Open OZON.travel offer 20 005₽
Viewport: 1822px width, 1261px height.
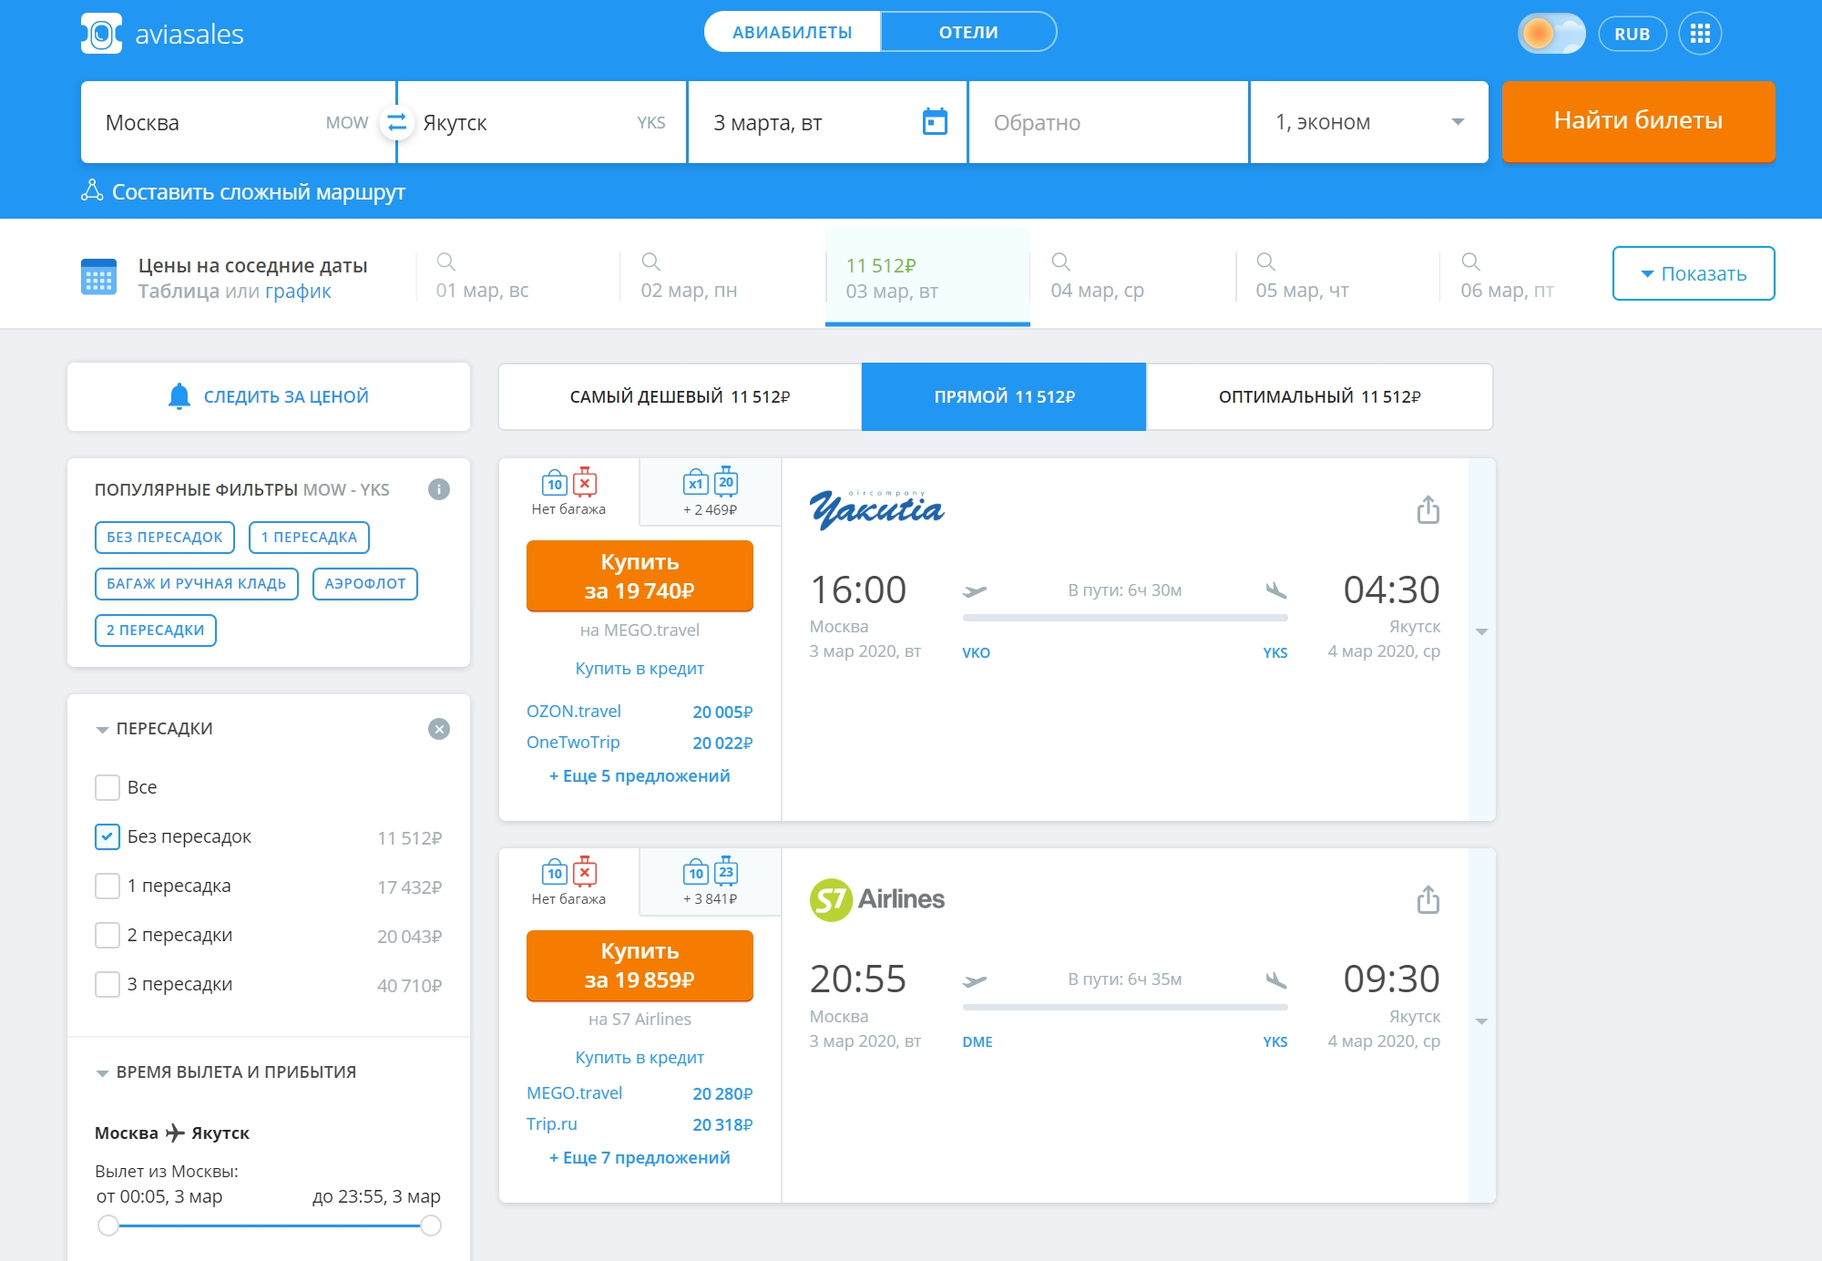[640, 712]
